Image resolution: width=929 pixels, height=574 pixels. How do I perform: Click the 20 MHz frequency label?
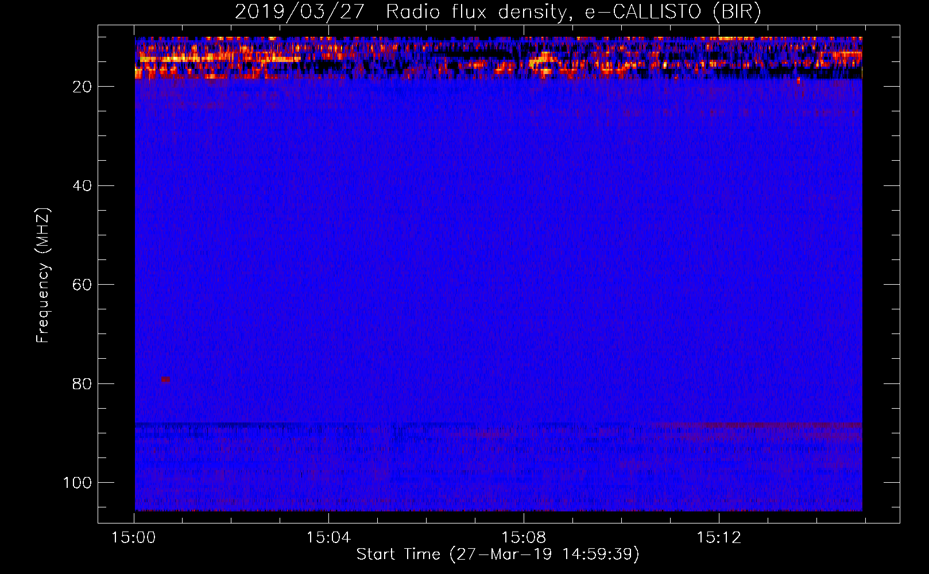click(x=82, y=87)
